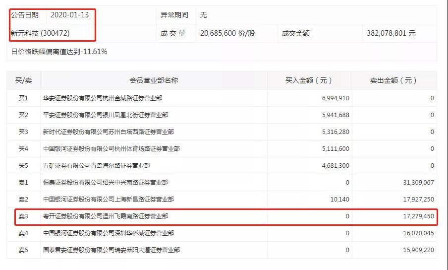Click the 无 value beside 异常期间
The height and width of the screenshot is (270, 448).
point(203,15)
